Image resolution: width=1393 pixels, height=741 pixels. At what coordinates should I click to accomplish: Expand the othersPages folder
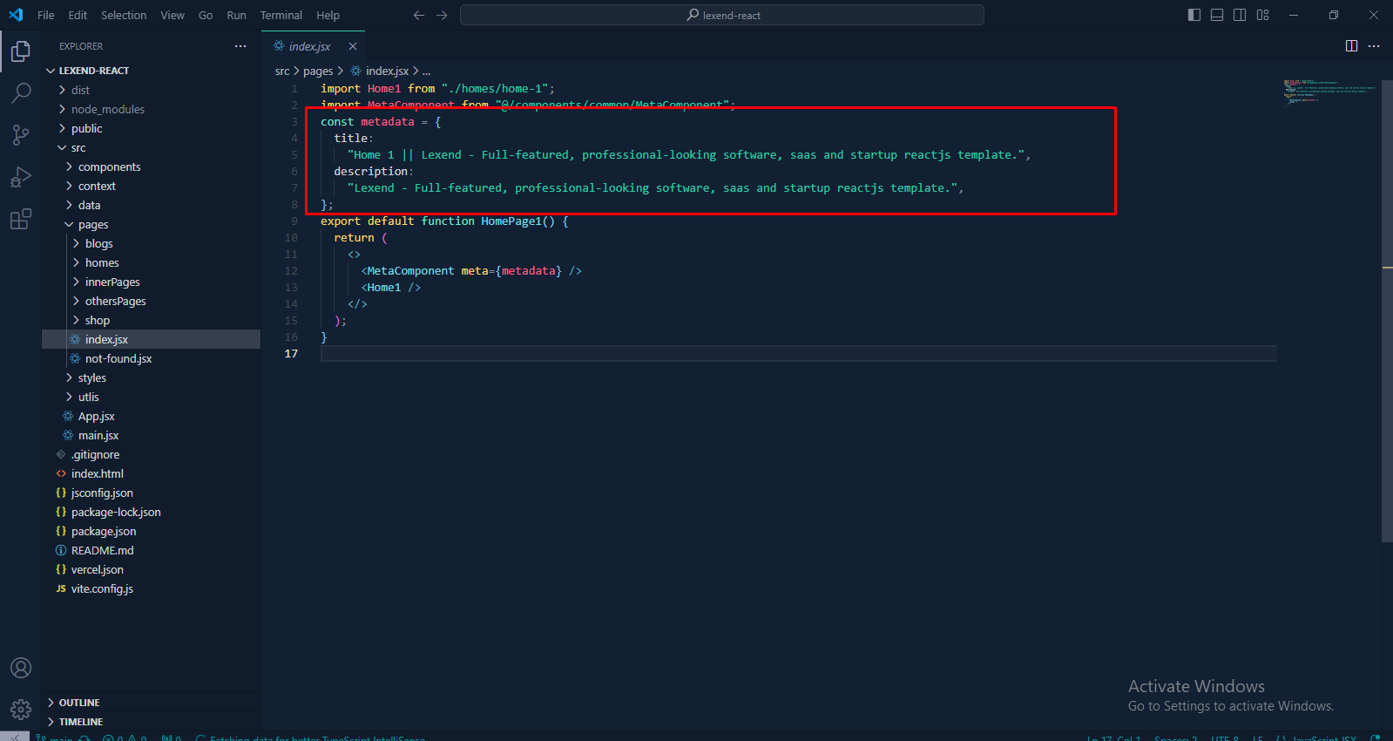coord(151,301)
